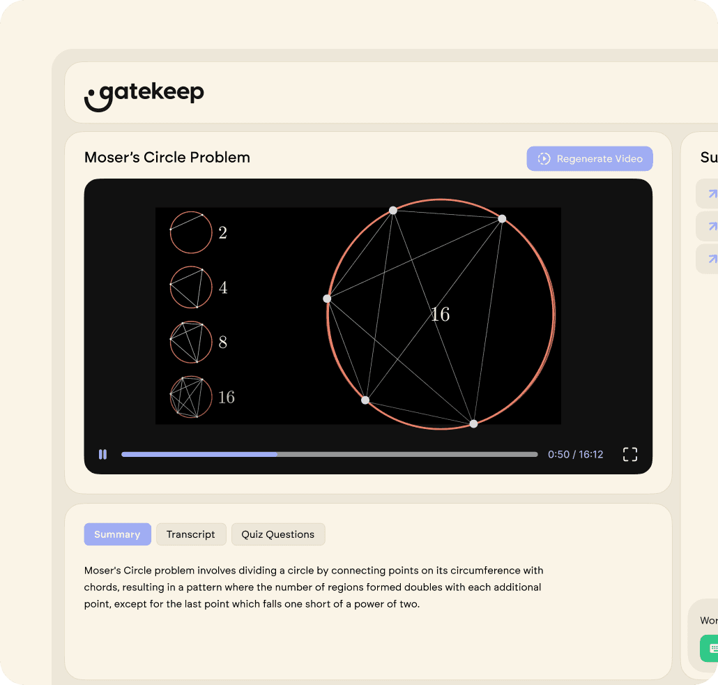
Task: Seek on the video progress bar
Action: (x=329, y=454)
